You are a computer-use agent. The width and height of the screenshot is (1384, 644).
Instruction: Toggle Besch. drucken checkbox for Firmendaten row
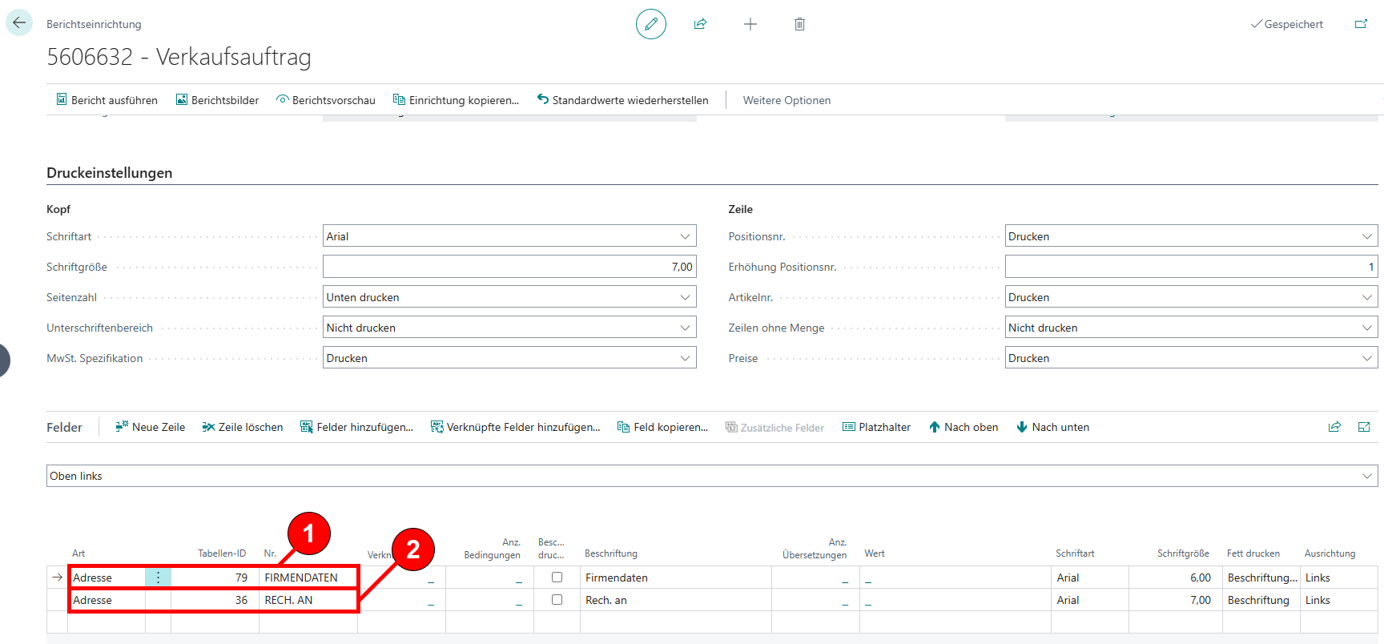point(557,577)
